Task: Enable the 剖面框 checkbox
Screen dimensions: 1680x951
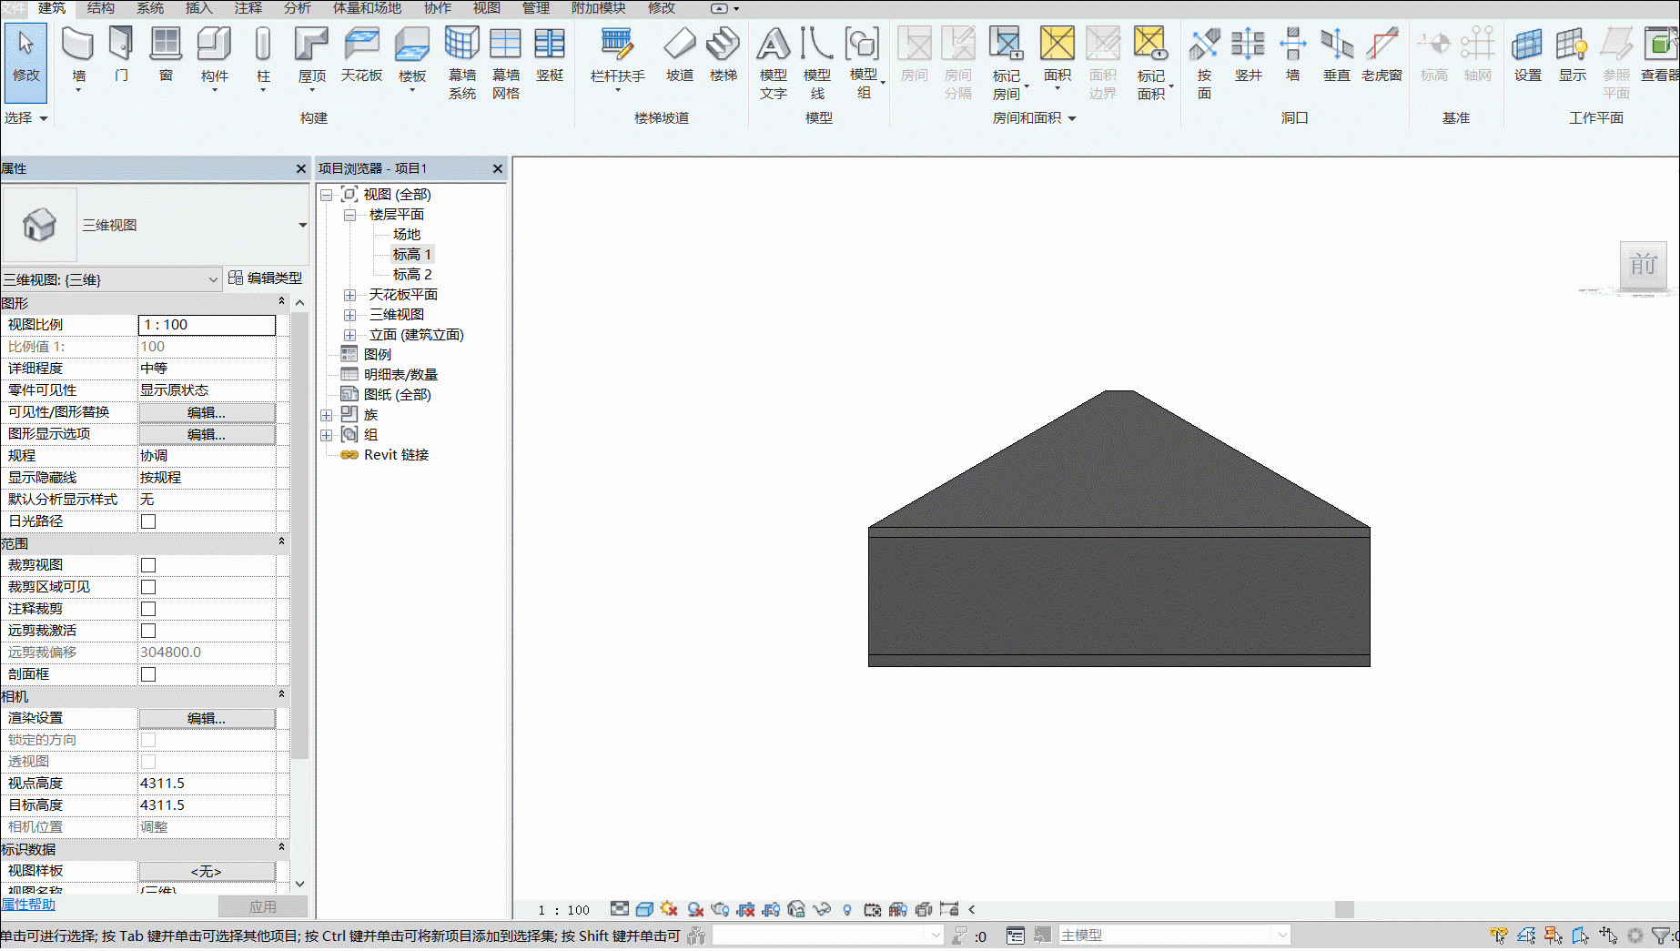Action: click(x=148, y=674)
